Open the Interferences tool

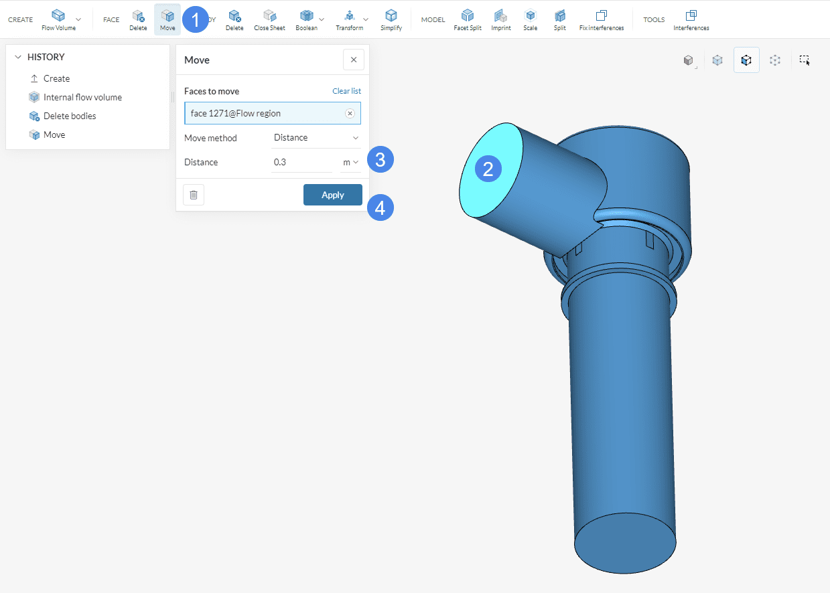pos(691,19)
